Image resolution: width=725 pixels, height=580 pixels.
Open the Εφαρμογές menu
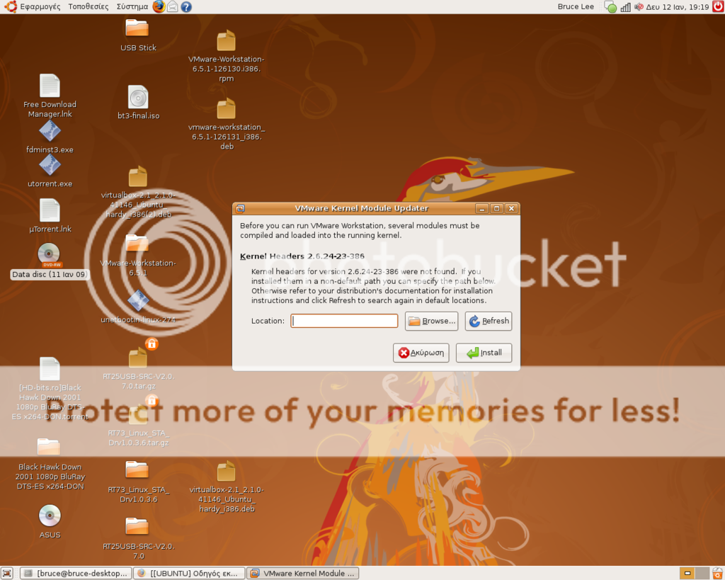click(x=33, y=6)
